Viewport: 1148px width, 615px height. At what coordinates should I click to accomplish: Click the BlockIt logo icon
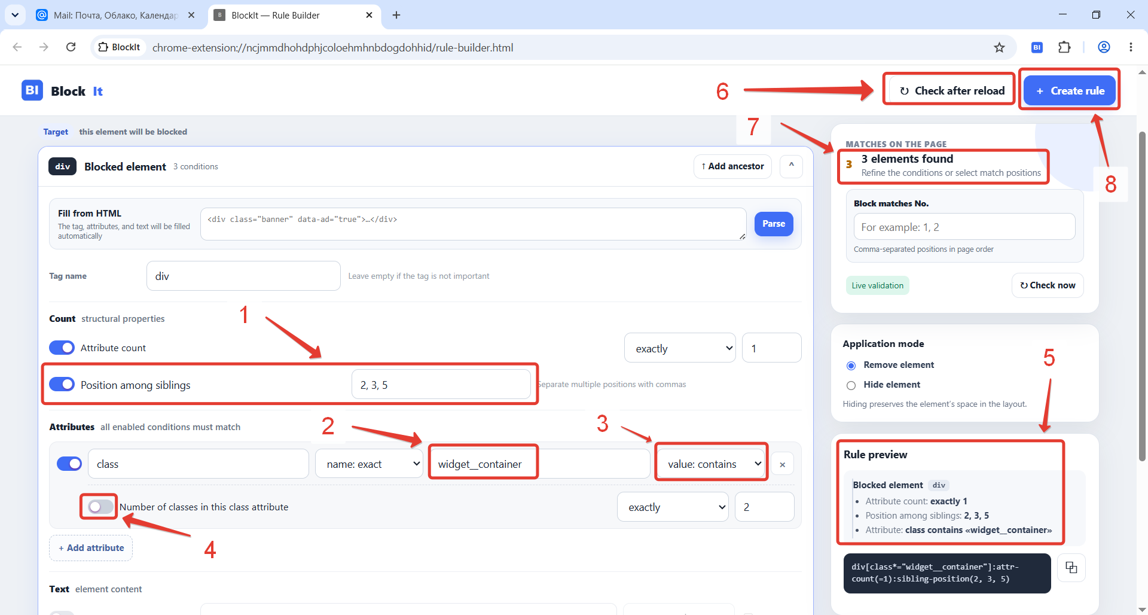[32, 90]
